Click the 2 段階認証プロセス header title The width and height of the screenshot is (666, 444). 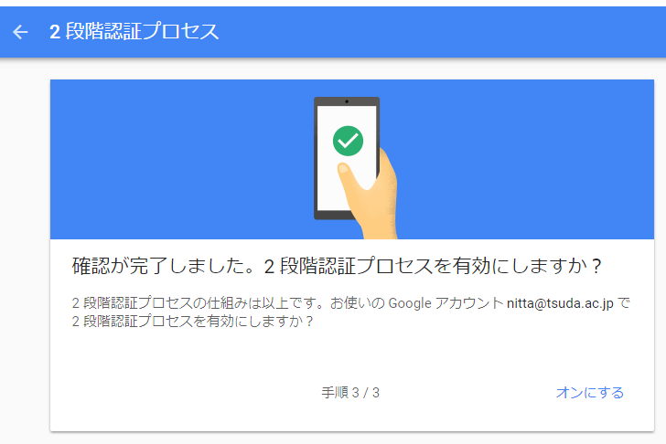(x=134, y=32)
